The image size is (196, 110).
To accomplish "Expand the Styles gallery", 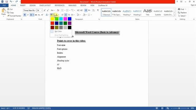I will coord(175,15).
